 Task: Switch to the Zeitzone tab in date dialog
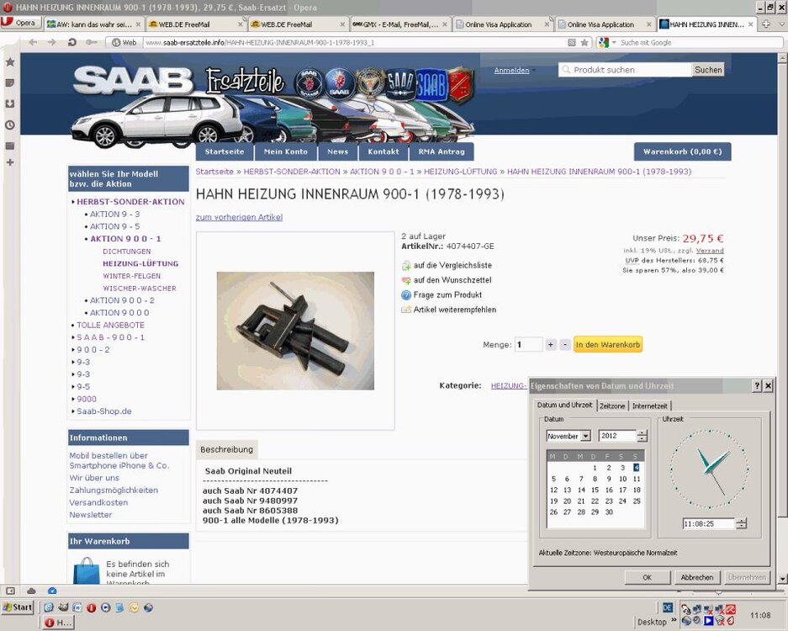(x=612, y=406)
